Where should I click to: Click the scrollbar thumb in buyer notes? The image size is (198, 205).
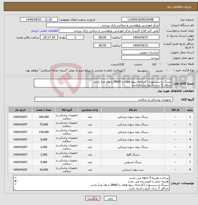coord(15,181)
